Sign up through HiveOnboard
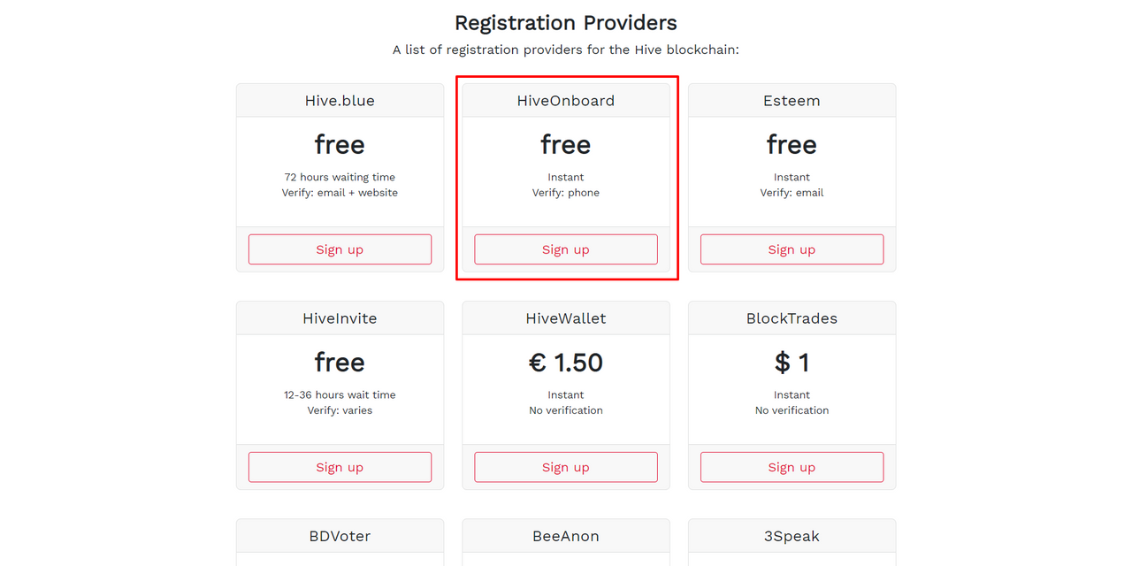The image size is (1132, 566). click(x=566, y=249)
